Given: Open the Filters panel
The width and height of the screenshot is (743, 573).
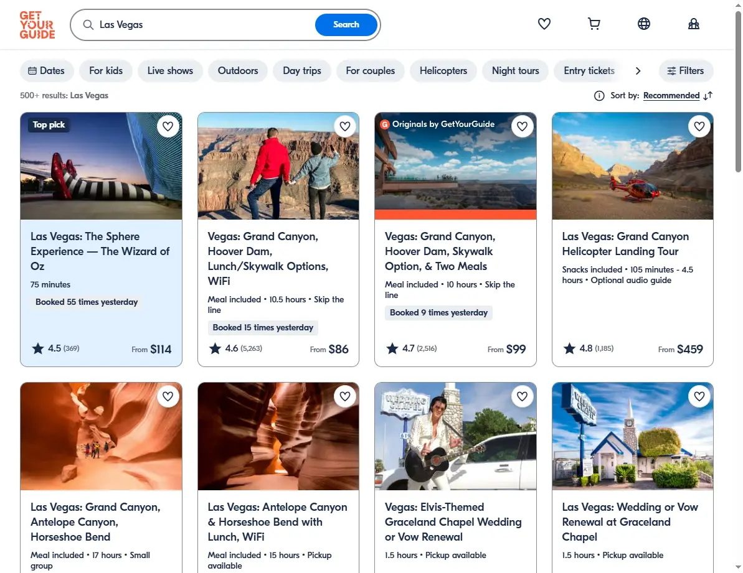Looking at the screenshot, I should click(686, 71).
